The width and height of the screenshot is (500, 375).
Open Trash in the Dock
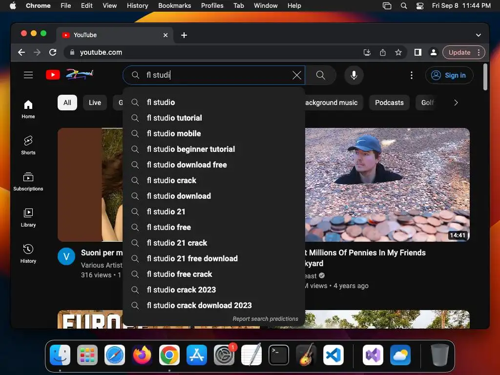440,355
